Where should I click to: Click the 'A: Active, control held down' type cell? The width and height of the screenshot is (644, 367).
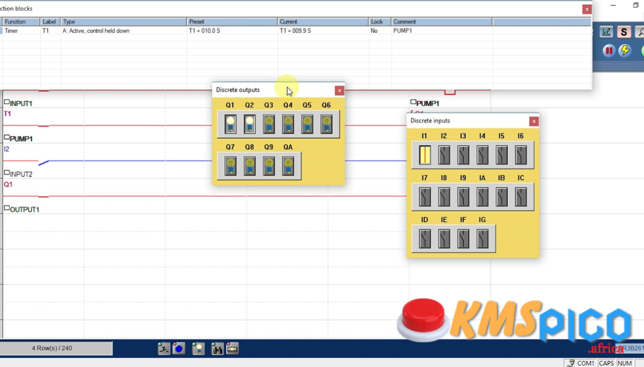pos(96,31)
